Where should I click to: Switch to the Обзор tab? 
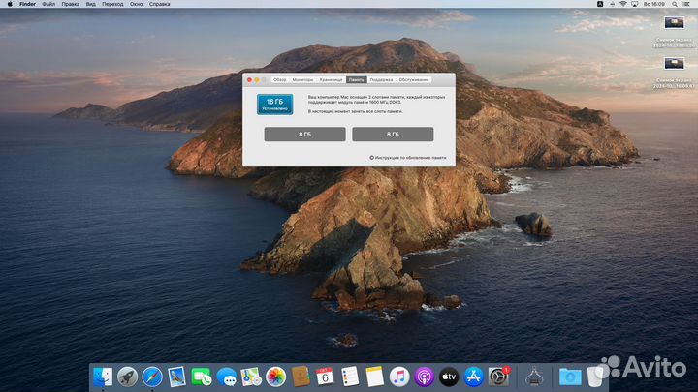click(x=279, y=80)
